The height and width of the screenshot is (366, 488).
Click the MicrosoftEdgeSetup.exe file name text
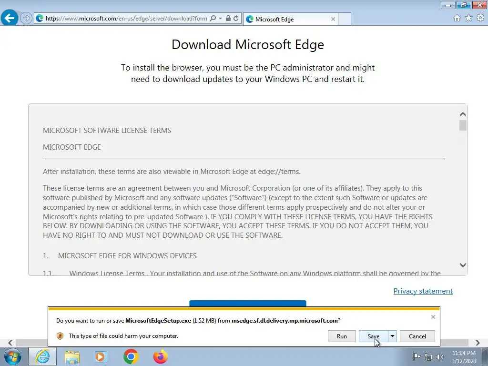(x=158, y=321)
